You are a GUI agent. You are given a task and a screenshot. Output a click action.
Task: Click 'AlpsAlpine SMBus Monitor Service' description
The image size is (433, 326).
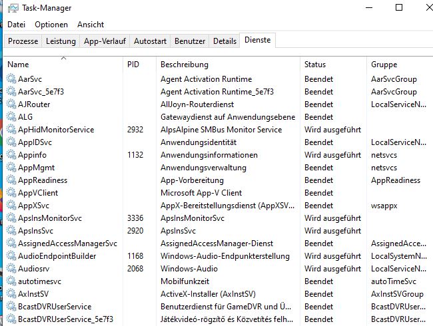[x=221, y=129]
